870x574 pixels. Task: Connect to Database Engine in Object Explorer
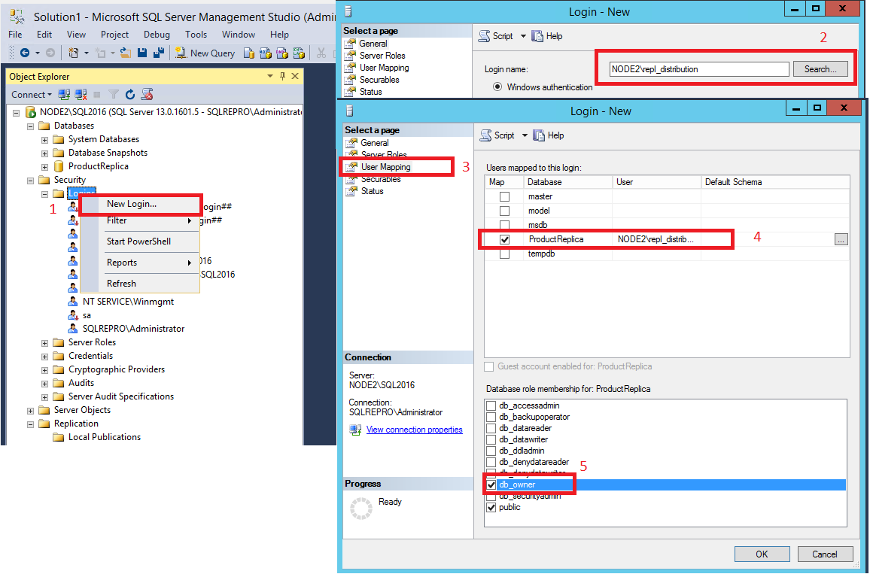pos(63,94)
